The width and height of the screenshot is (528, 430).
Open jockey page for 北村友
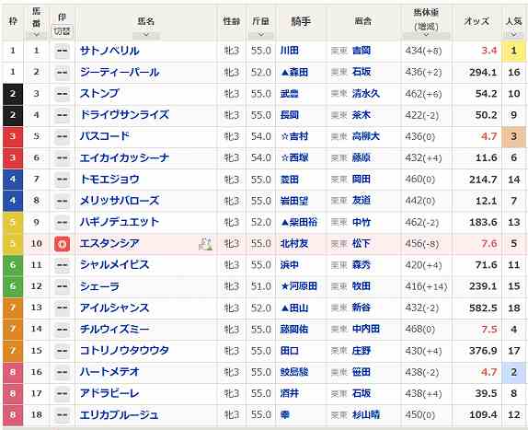[x=294, y=244]
